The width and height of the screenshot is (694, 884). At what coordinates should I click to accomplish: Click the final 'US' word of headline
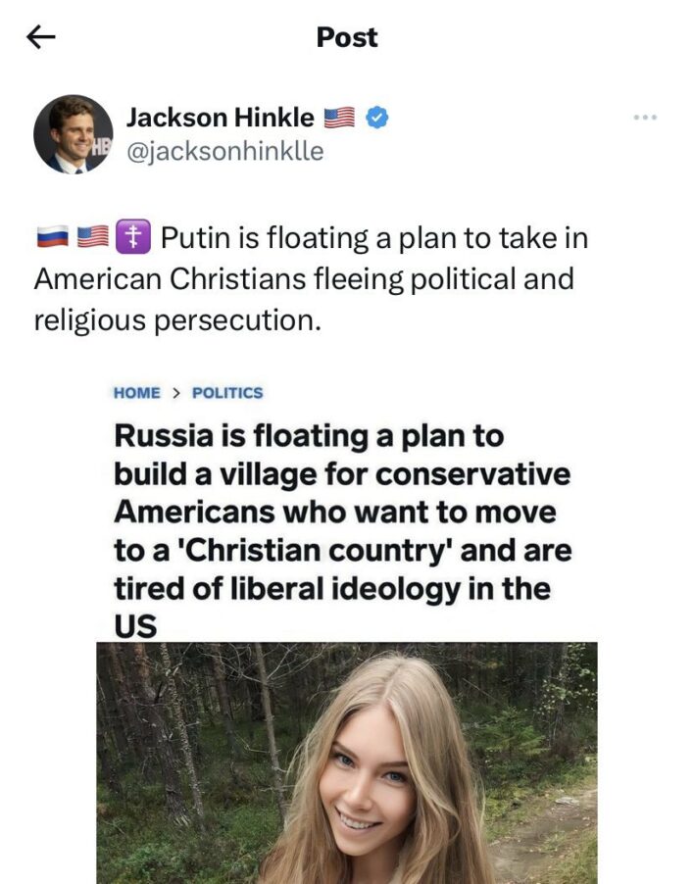(x=135, y=626)
